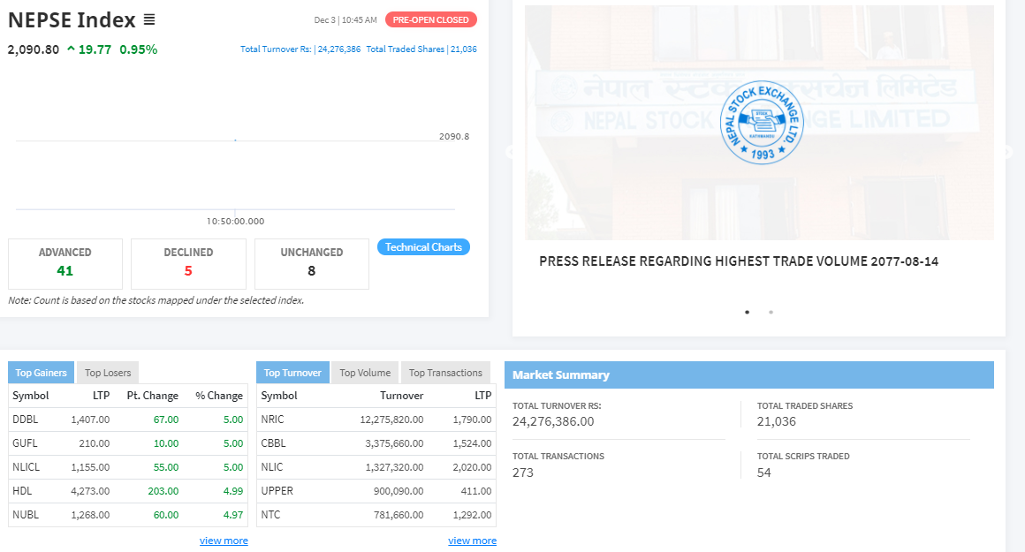Open the press release on highest trade volume
Screen dimensions: 1025x552
(739, 261)
